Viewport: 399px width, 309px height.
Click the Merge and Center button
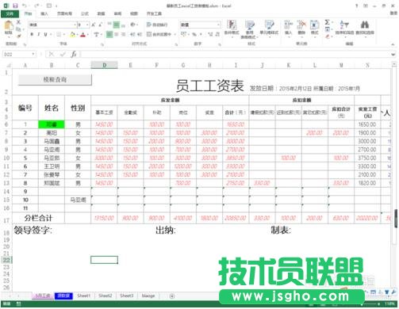click(x=159, y=34)
